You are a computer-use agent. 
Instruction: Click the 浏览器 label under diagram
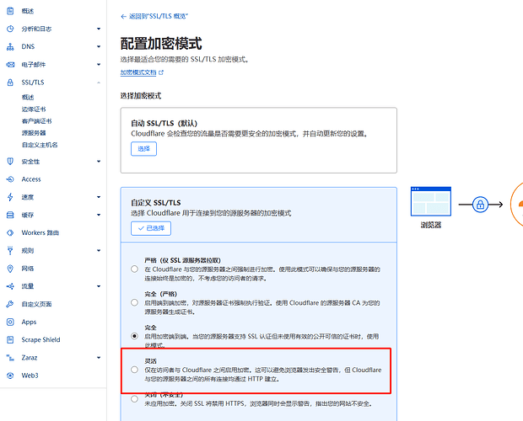click(431, 225)
